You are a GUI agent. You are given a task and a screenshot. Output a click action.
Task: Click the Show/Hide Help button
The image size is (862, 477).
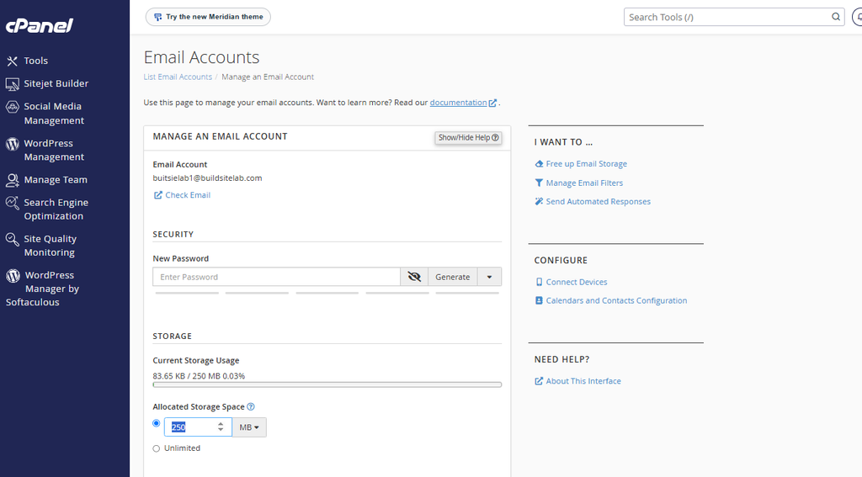pyautogui.click(x=468, y=137)
